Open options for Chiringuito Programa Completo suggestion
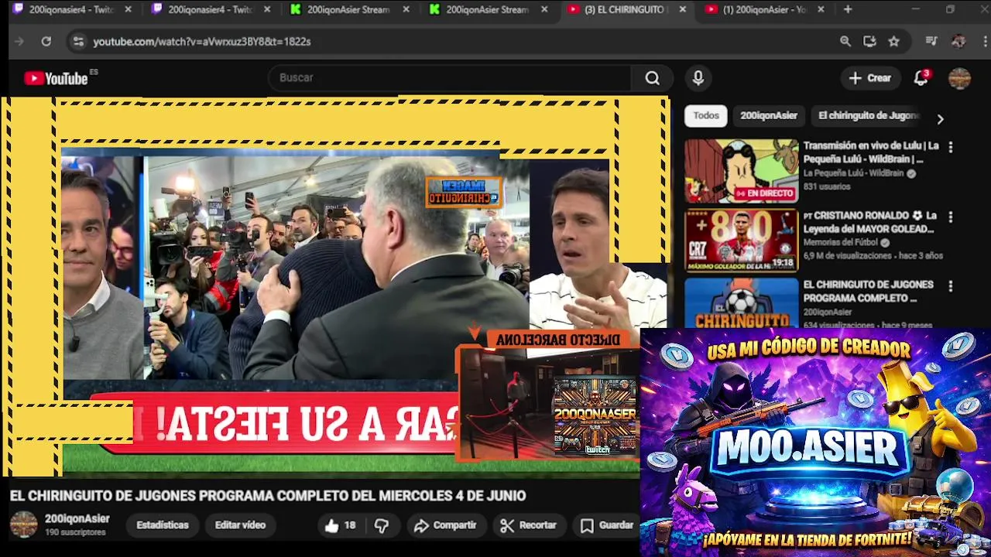Screen dimensions: 991x557 pos(951,286)
